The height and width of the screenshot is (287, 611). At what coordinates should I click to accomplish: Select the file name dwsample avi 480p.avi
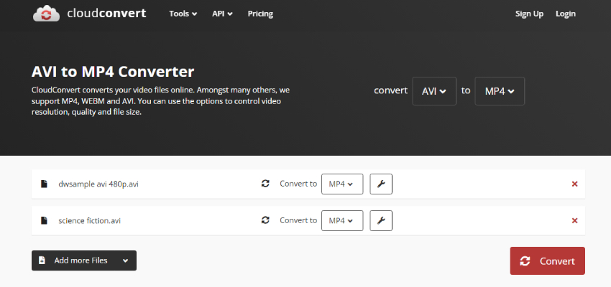point(98,184)
